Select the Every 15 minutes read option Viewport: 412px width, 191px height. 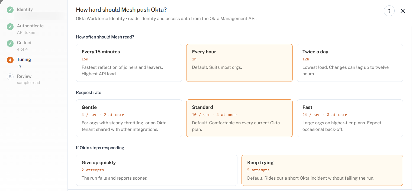[129, 63]
